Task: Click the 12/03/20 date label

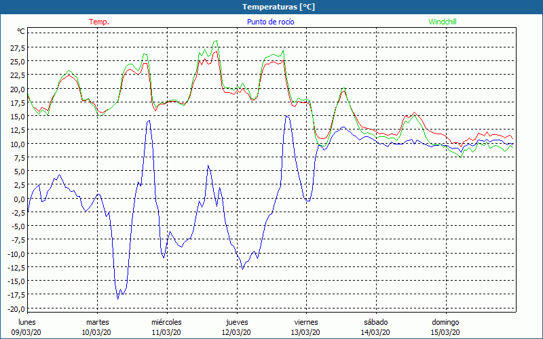Action: tap(236, 332)
